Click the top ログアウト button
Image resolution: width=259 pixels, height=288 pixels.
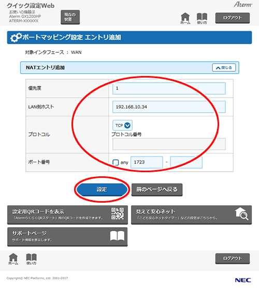[233, 18]
